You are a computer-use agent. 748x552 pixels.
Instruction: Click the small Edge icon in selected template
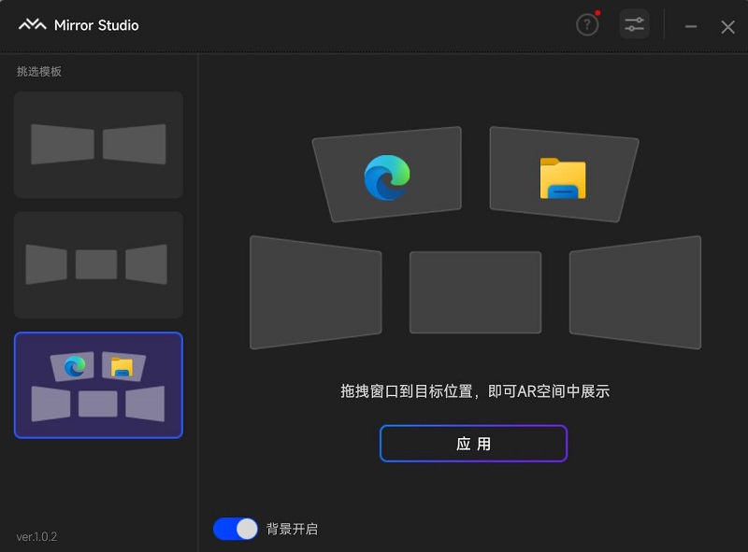pyautogui.click(x=75, y=368)
